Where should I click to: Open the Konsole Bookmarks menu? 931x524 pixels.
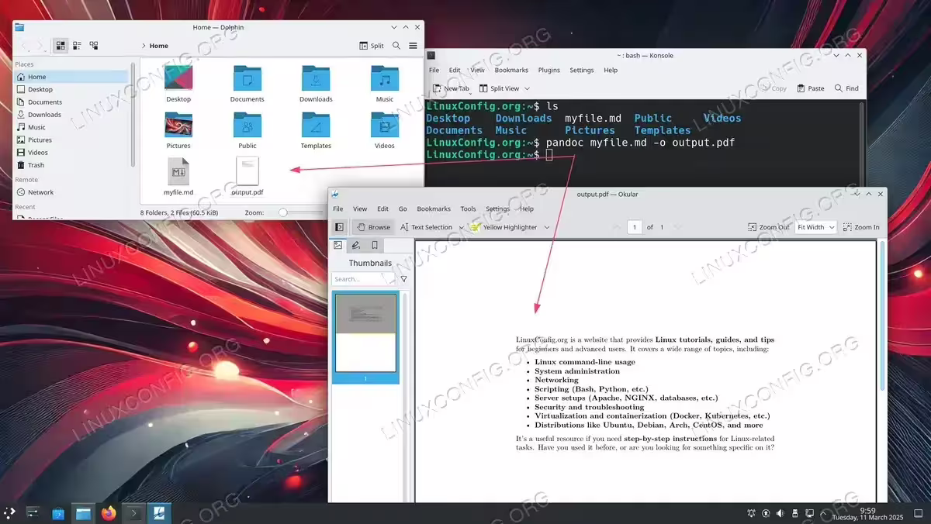(511, 70)
